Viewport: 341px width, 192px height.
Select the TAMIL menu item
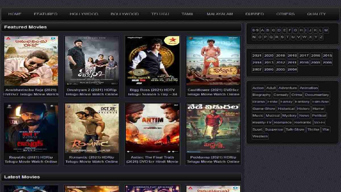tap(188, 14)
